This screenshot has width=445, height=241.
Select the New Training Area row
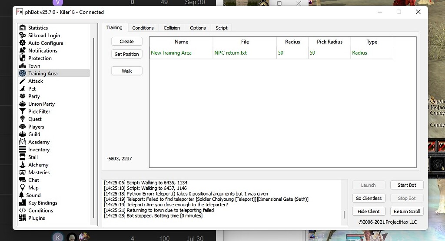click(171, 53)
